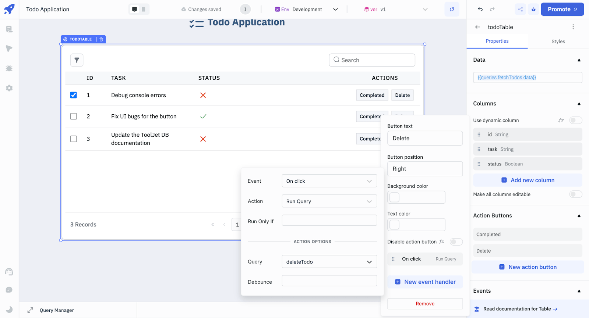This screenshot has width=589, height=318.
Task: Click the user avatar labeled I
Action: pos(245,9)
